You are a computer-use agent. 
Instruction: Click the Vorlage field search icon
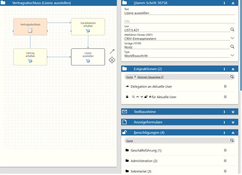pos(233,47)
